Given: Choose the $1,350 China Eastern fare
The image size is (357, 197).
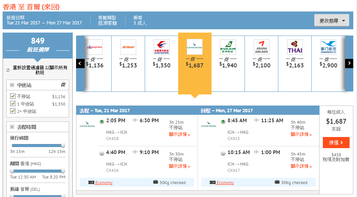Looking at the screenshot, I should click(162, 65).
